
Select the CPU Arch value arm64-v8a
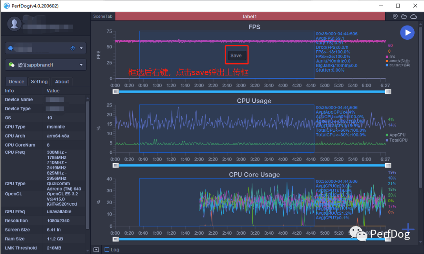(x=58, y=136)
